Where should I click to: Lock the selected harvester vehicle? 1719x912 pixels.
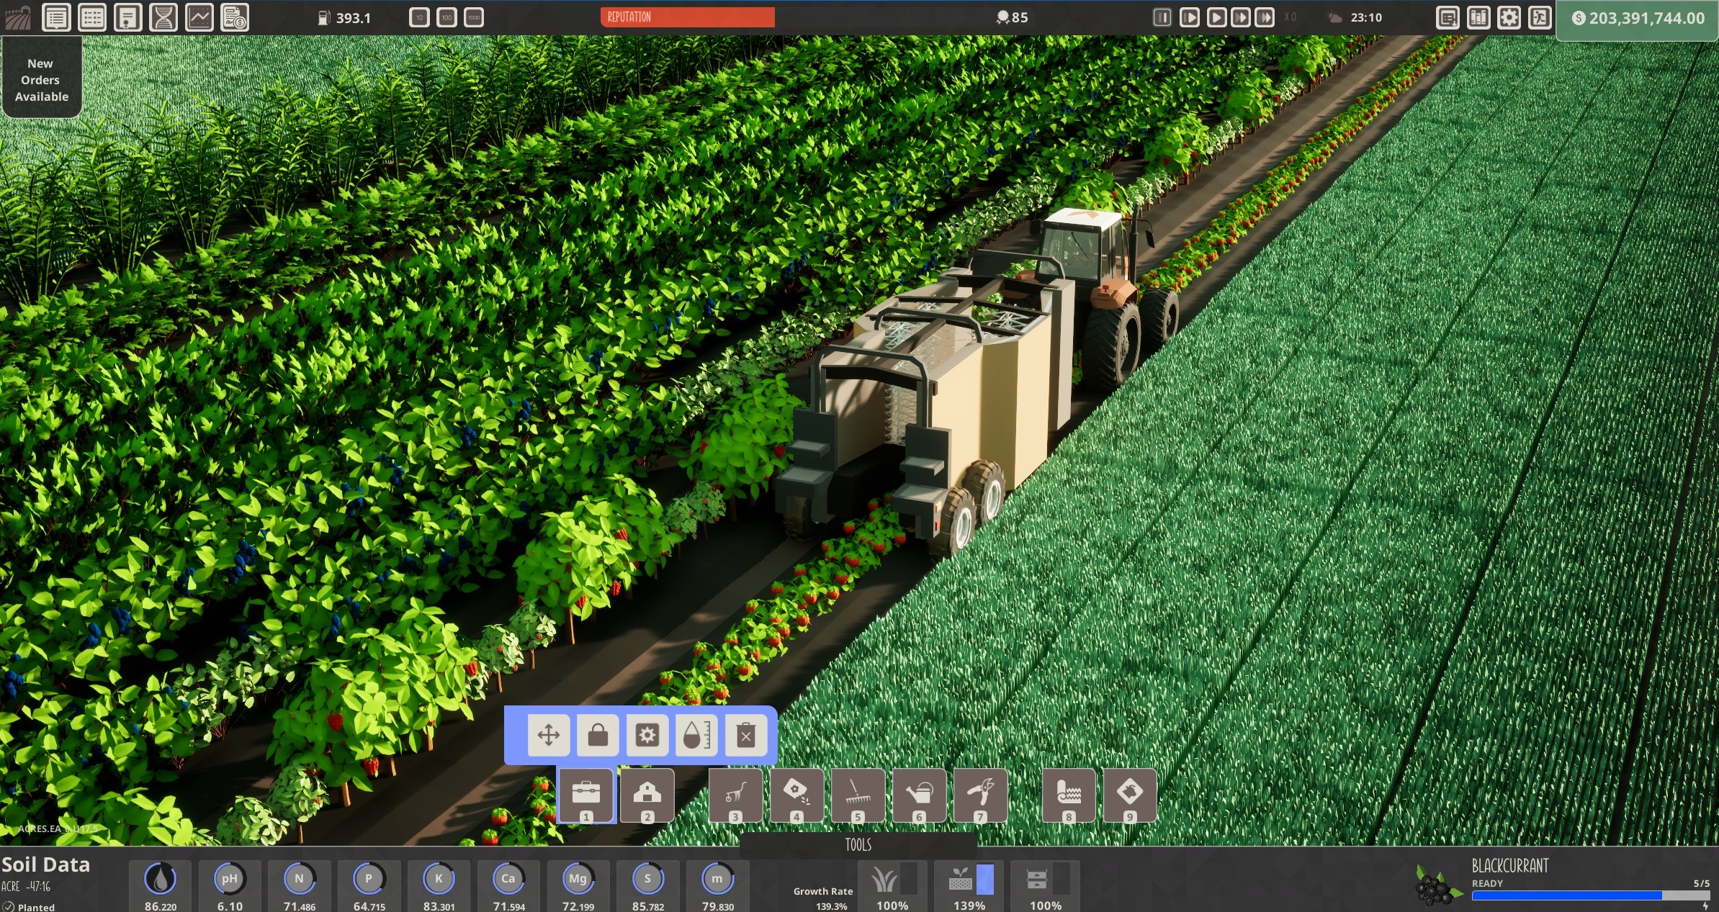point(598,736)
